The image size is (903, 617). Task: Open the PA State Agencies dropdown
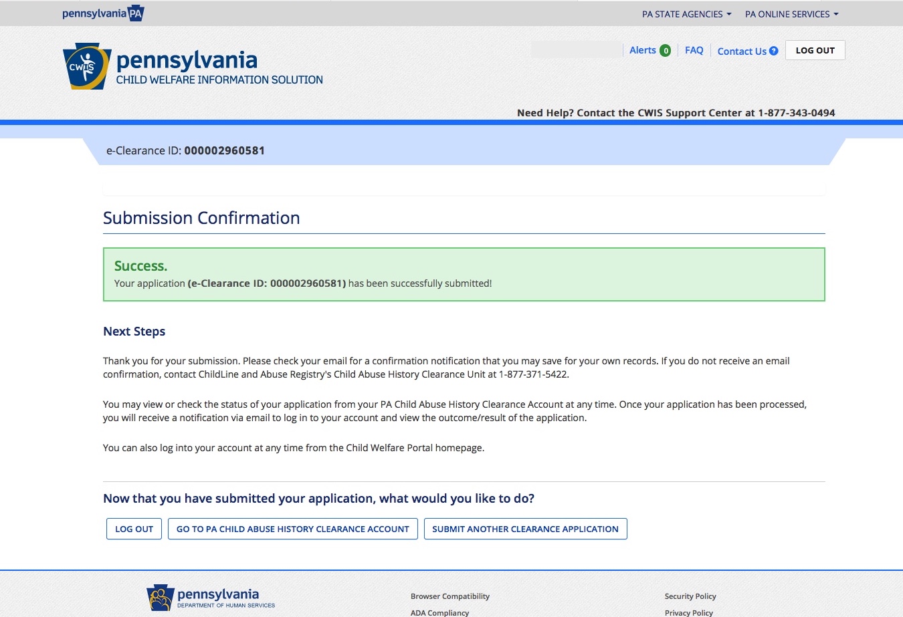686,14
